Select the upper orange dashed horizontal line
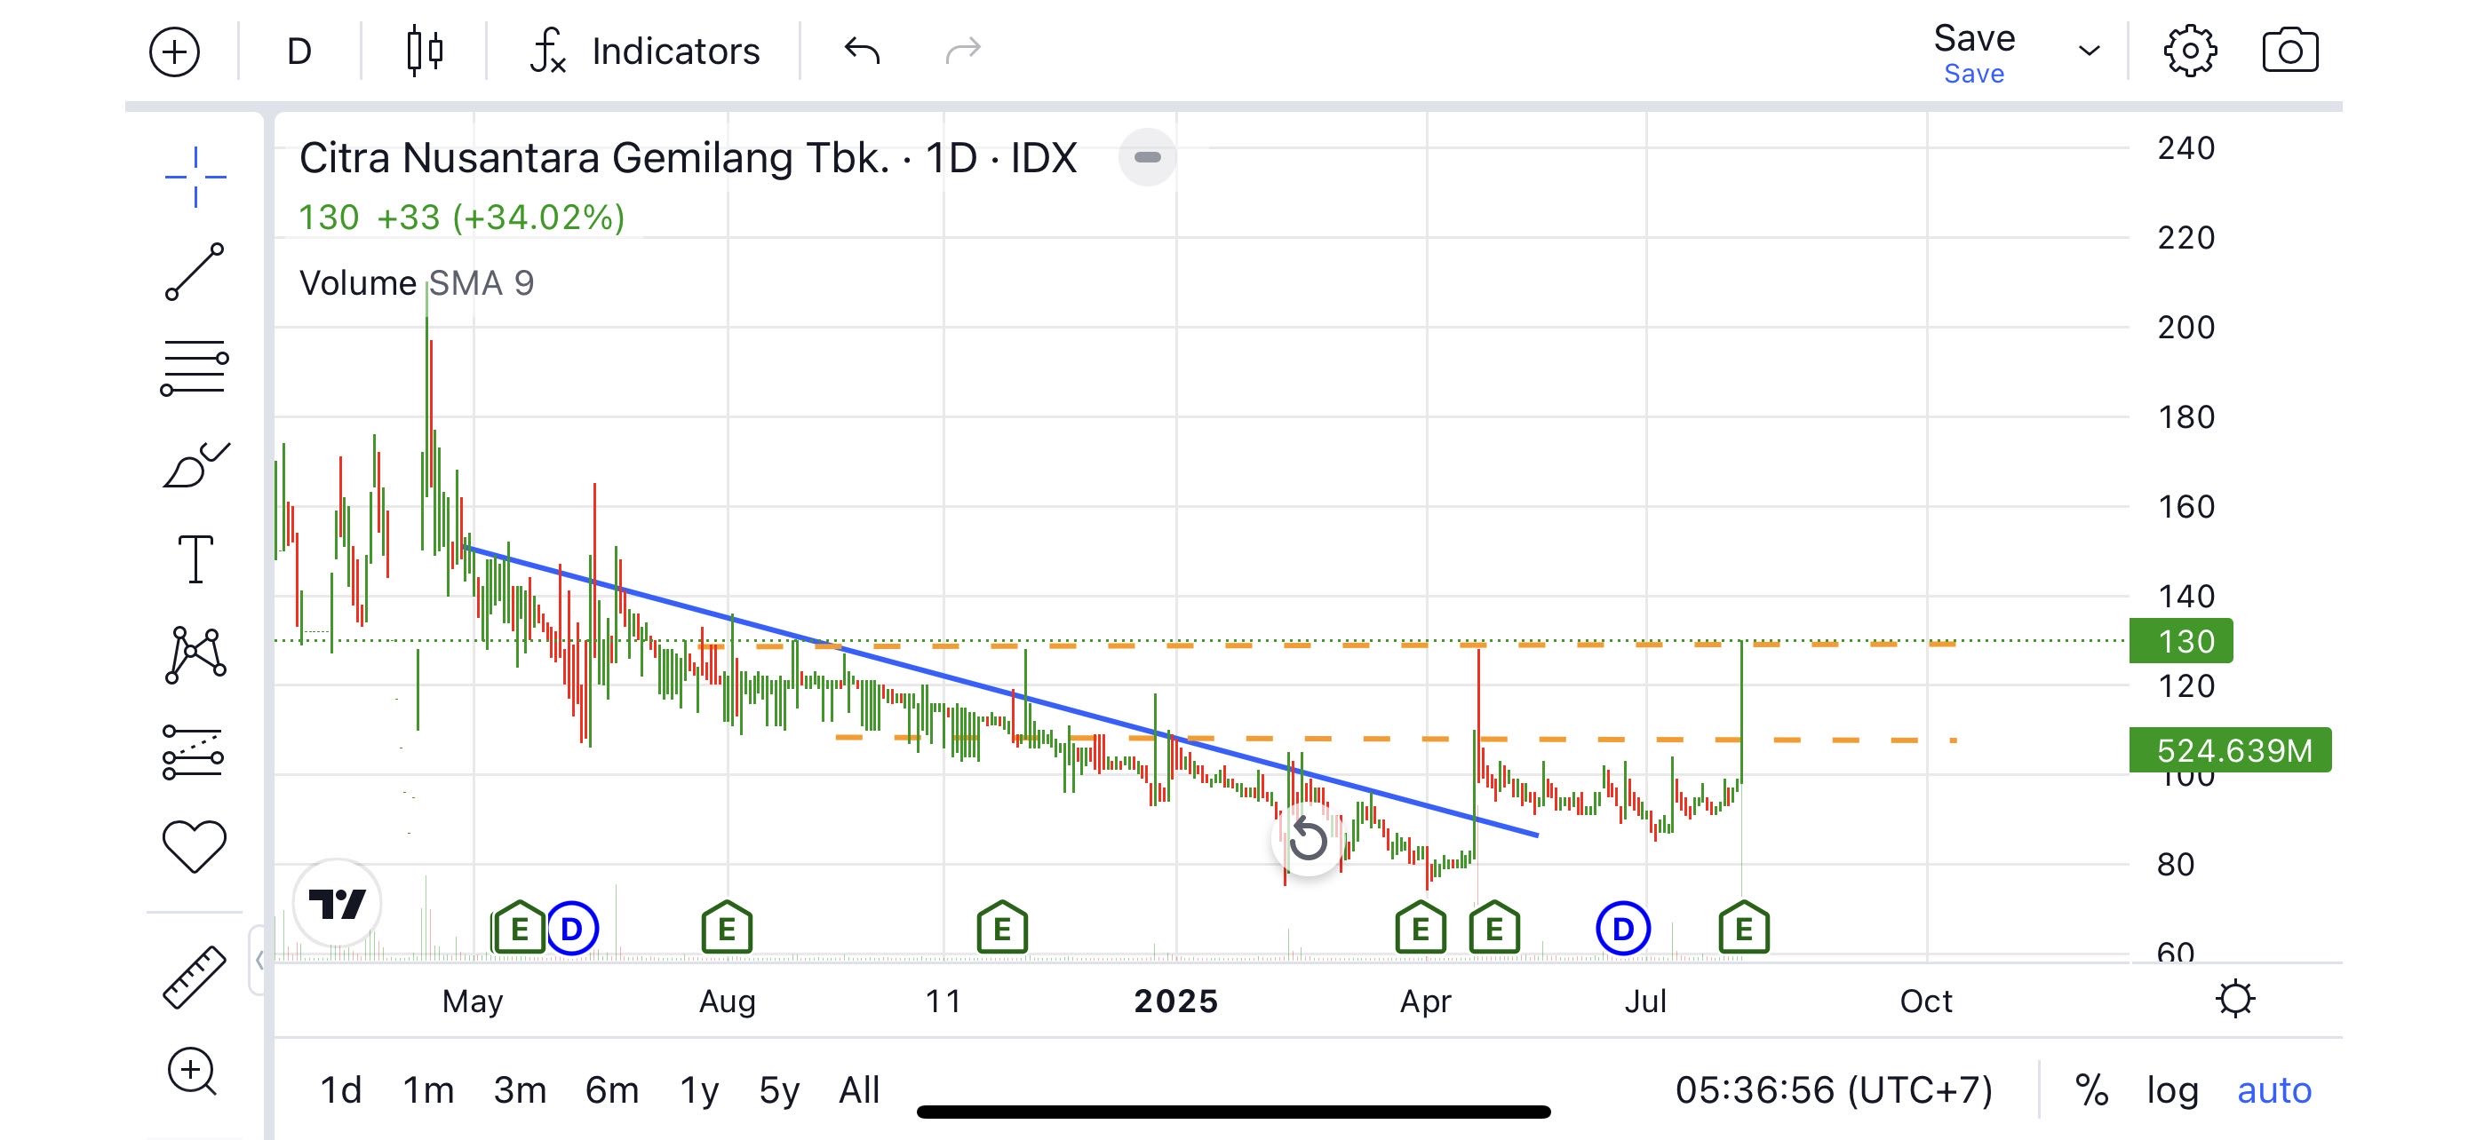This screenshot has height=1140, width=2468. point(1328,645)
